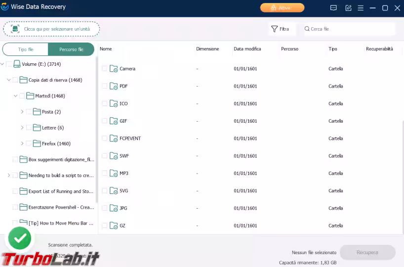Click the GIF folder icon in list
This screenshot has height=267, width=404.
(114, 121)
